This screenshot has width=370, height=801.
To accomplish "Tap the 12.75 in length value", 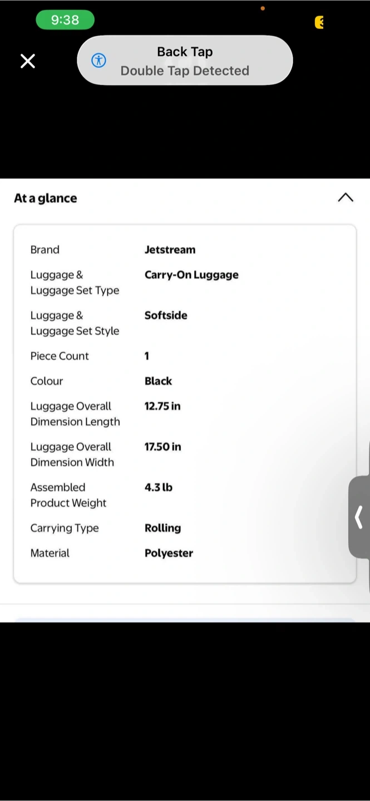I will click(162, 406).
